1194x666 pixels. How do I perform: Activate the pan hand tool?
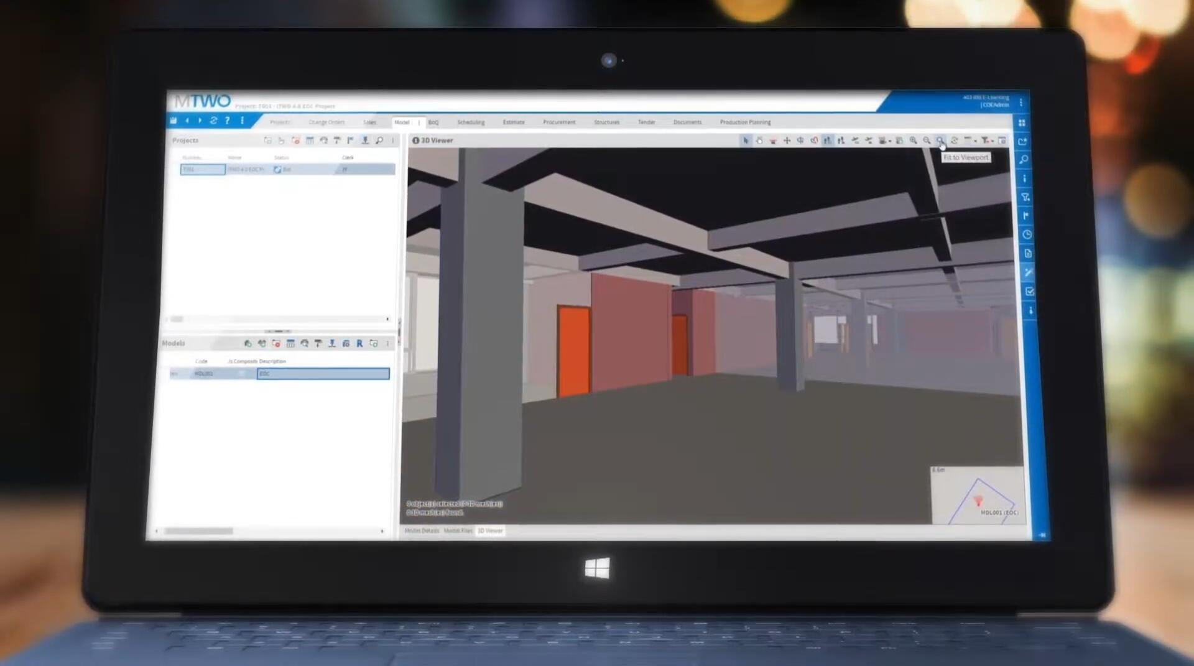tap(759, 141)
